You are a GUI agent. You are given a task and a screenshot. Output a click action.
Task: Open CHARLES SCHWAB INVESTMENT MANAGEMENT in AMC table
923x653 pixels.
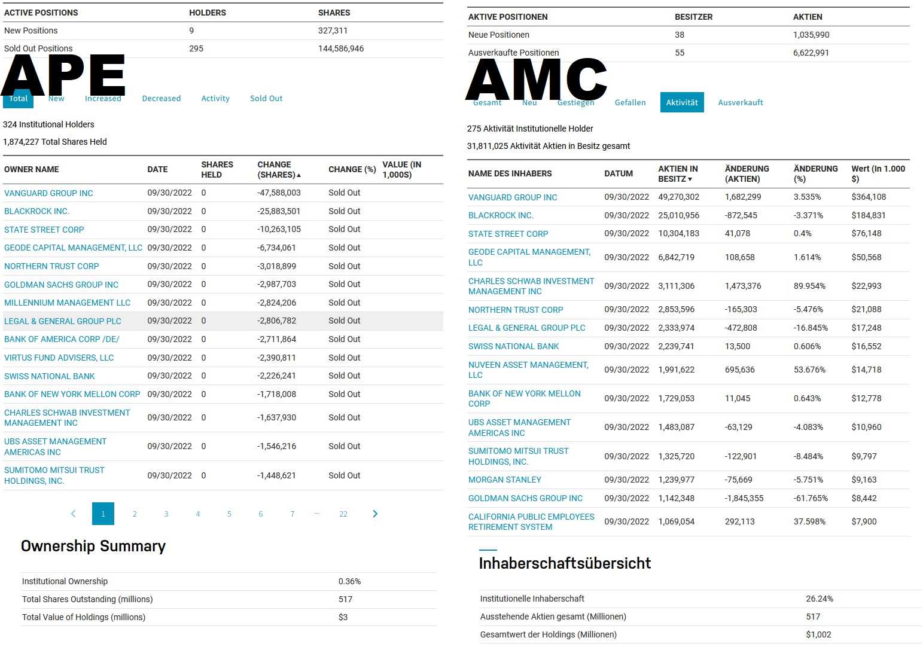tap(531, 286)
